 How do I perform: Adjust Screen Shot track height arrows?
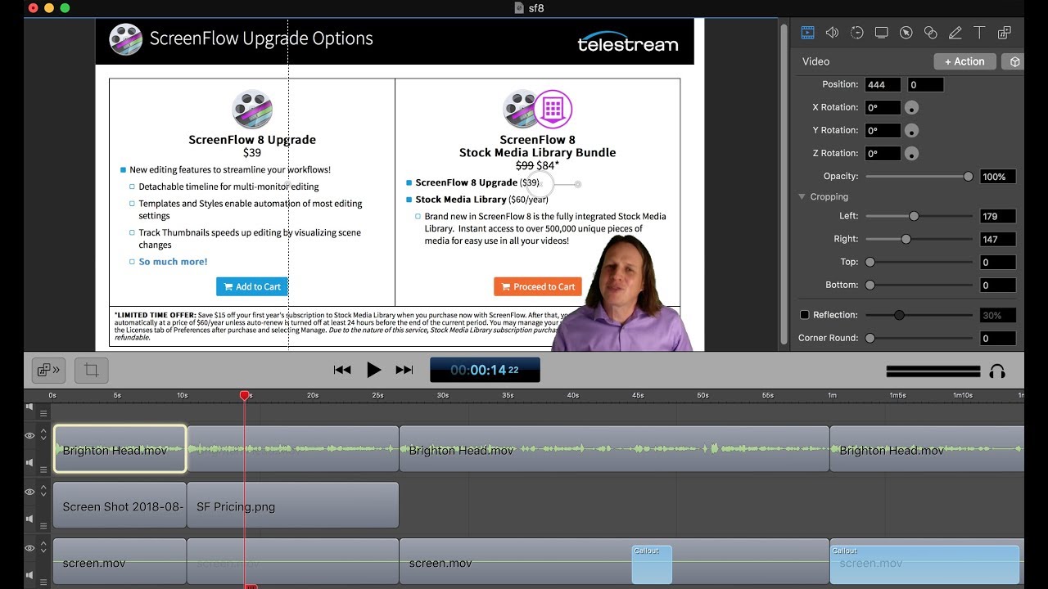pos(44,492)
